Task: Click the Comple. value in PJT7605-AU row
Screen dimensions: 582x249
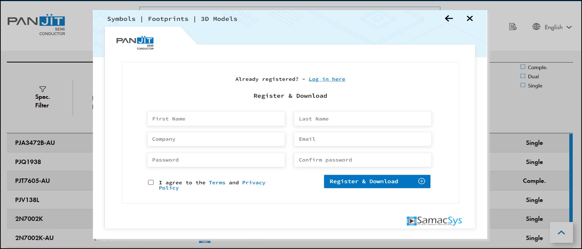Action: coord(534,181)
